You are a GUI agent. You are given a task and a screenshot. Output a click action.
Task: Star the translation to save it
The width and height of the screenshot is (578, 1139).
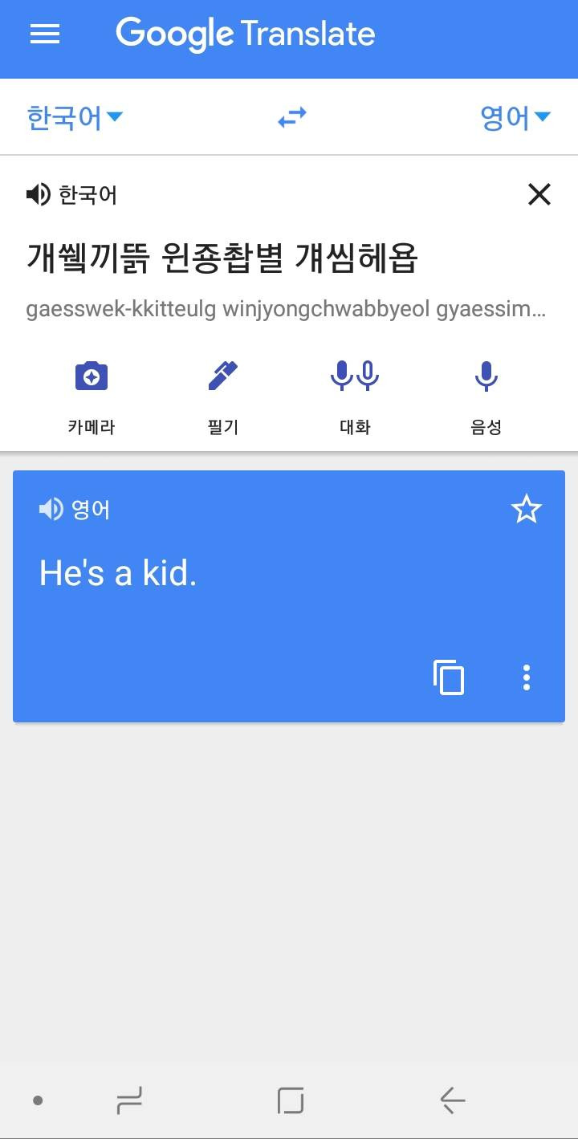point(527,509)
